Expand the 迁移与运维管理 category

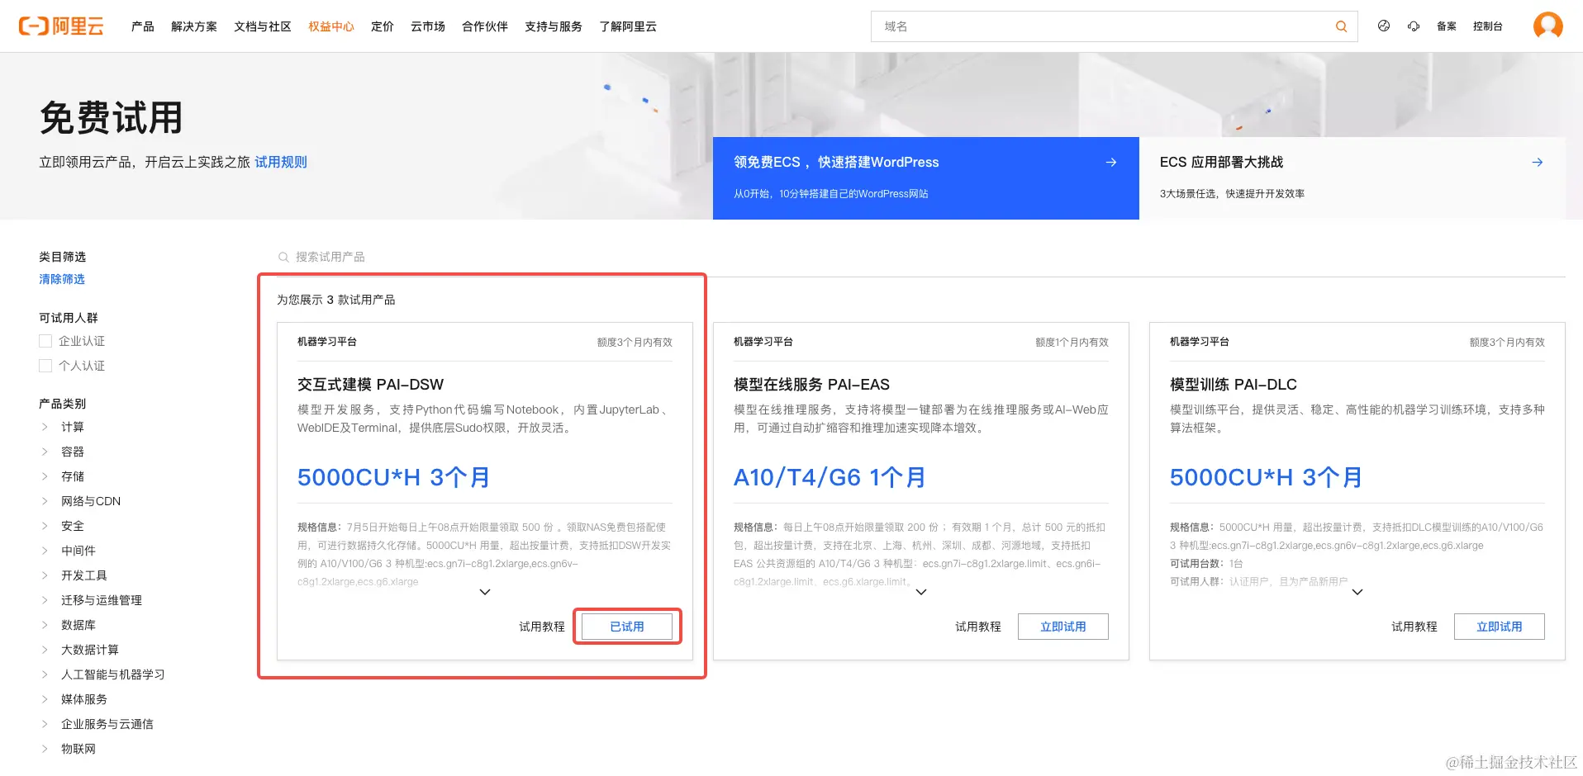(45, 600)
